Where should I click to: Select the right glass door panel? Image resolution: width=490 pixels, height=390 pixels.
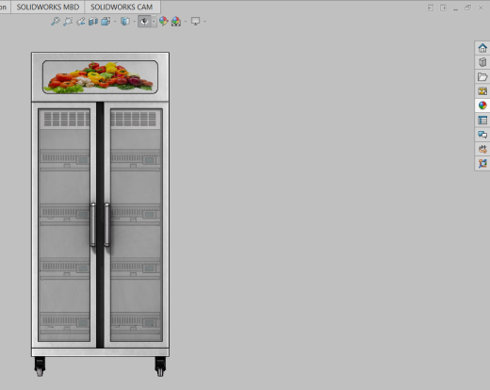(x=137, y=225)
